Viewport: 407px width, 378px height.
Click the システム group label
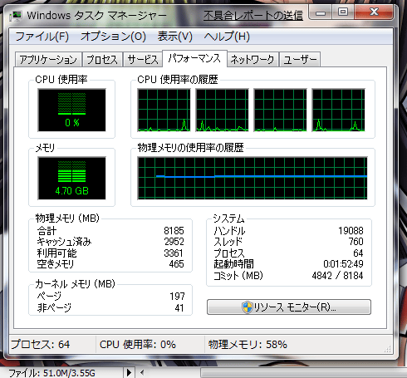[228, 218]
